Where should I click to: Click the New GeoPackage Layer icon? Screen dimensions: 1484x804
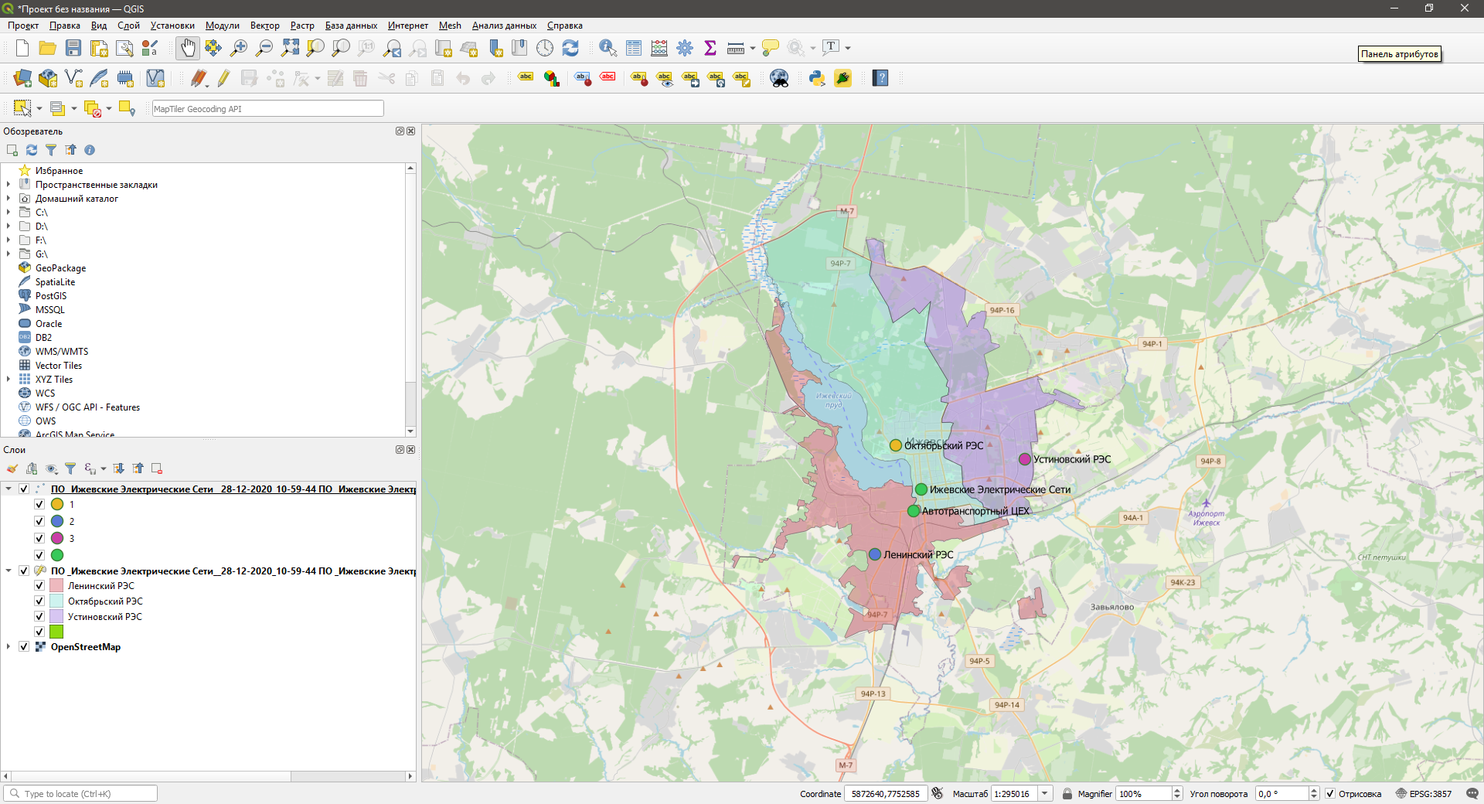coord(48,78)
